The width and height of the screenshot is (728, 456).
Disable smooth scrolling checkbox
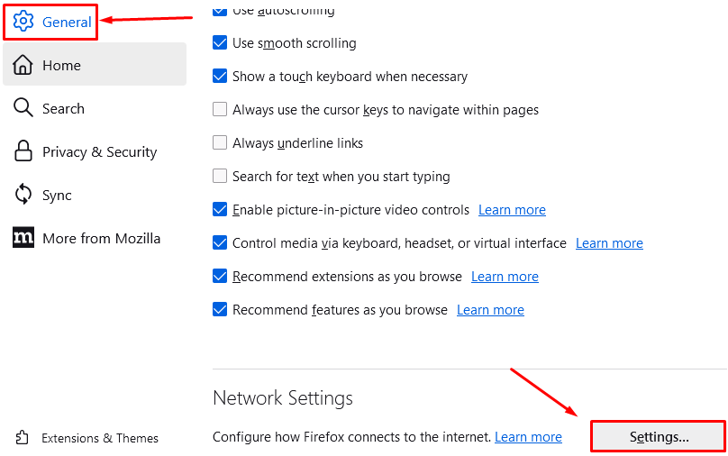[220, 42]
